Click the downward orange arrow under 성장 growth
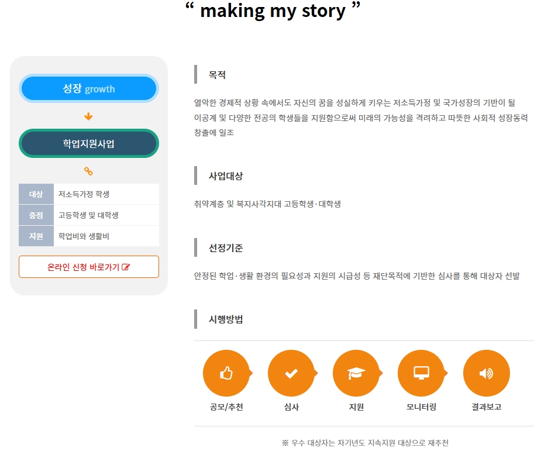534x451 pixels. [x=89, y=116]
